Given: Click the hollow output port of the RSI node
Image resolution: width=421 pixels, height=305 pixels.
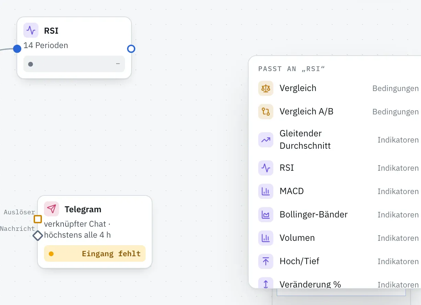Looking at the screenshot, I should tap(131, 49).
